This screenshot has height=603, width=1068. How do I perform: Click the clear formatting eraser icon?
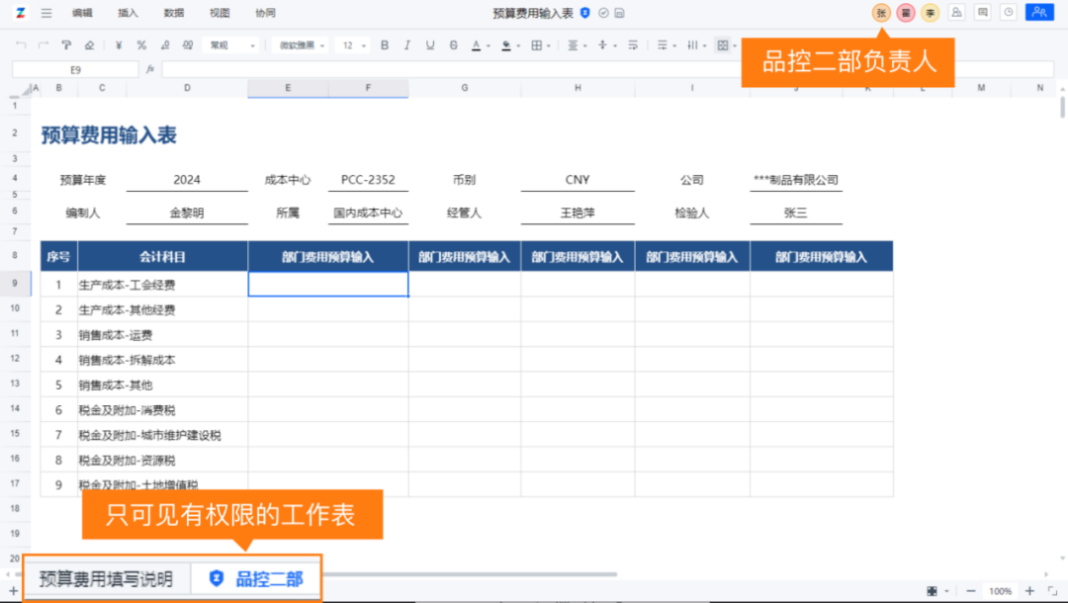coord(87,45)
